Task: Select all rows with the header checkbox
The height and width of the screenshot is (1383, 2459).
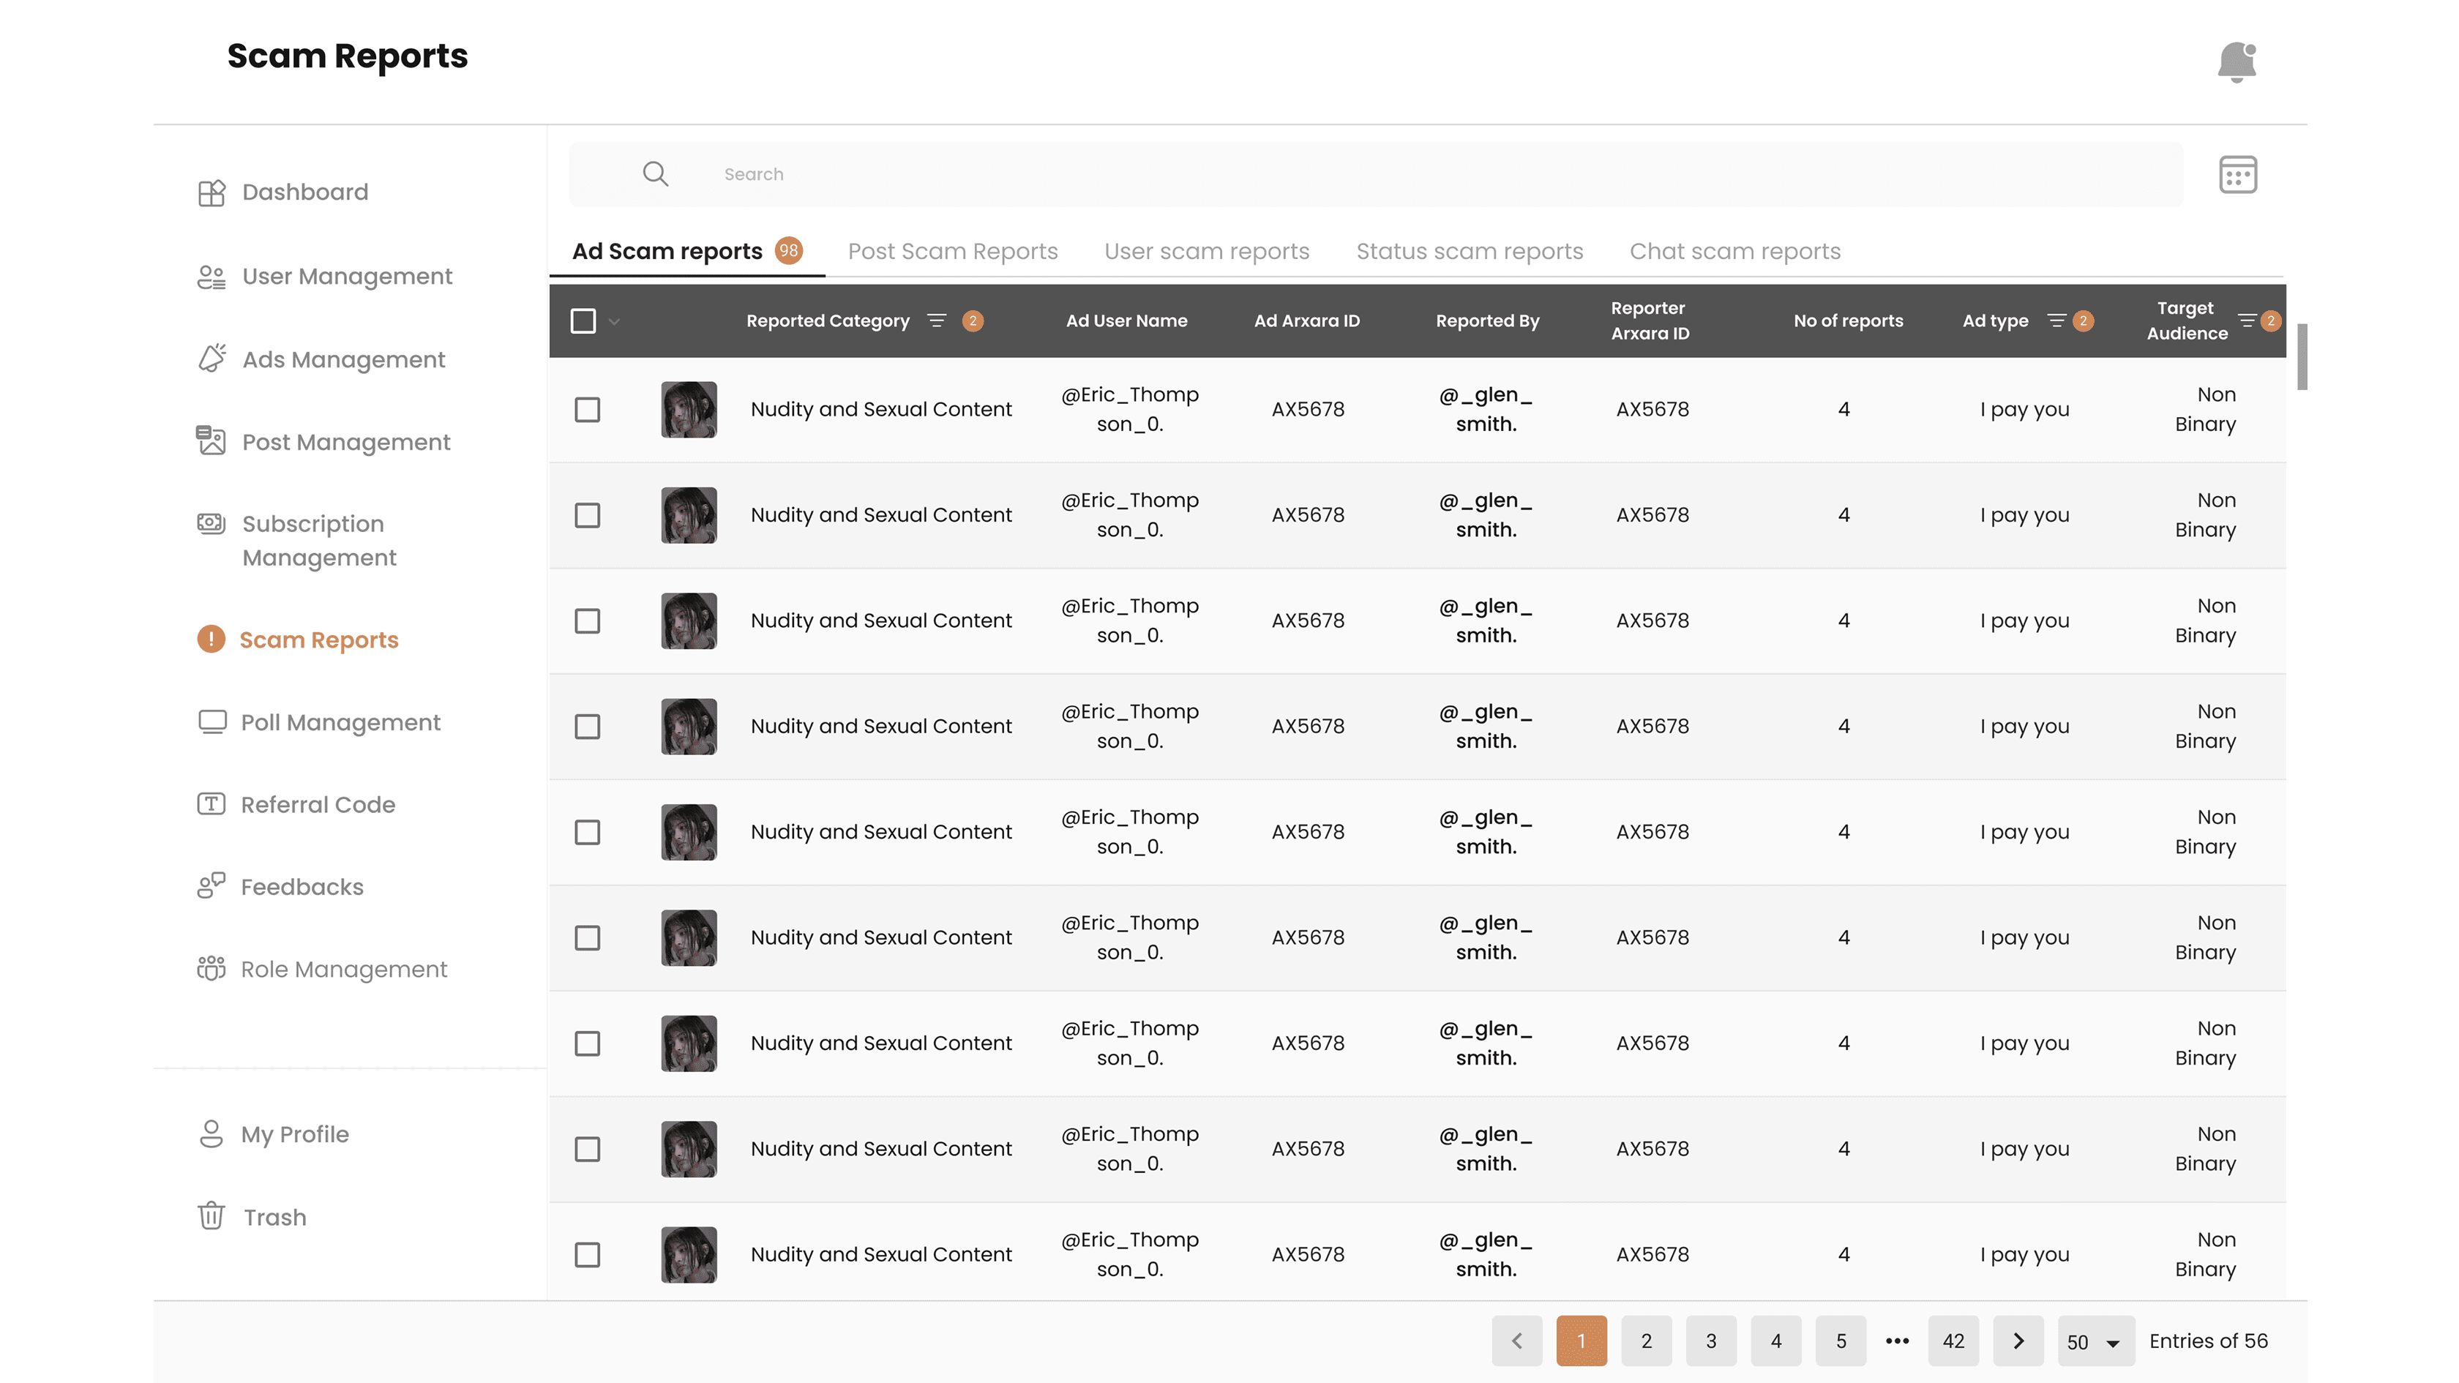Action: tap(583, 321)
